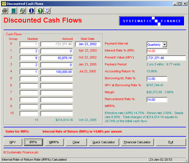Expand the Payment Interval dropdown arrow
The width and height of the screenshot is (189, 163).
click(165, 44)
